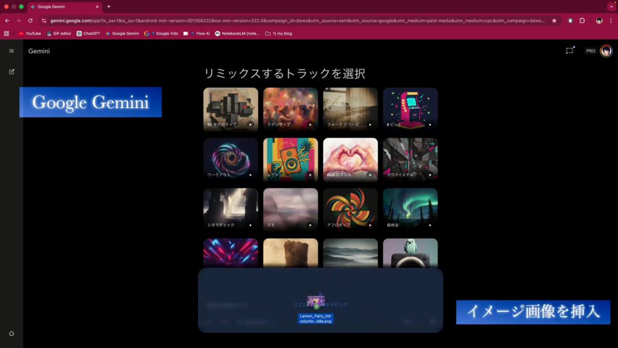
Task: Open the '1) my blog' bookmarks folder
Action: [x=278, y=33]
